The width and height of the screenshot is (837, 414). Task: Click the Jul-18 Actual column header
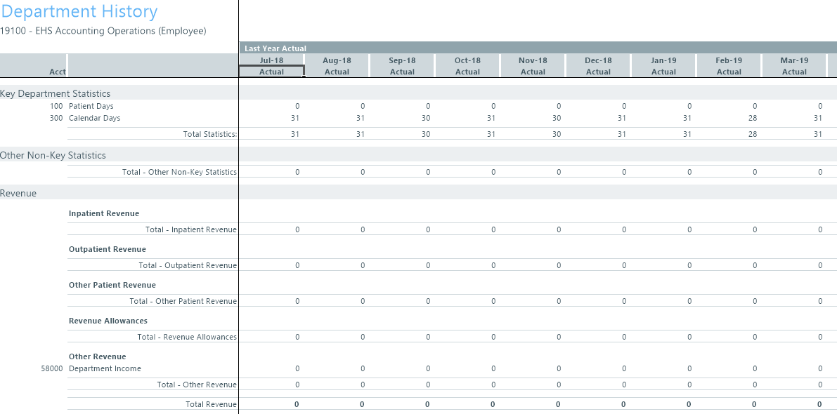[x=271, y=66]
